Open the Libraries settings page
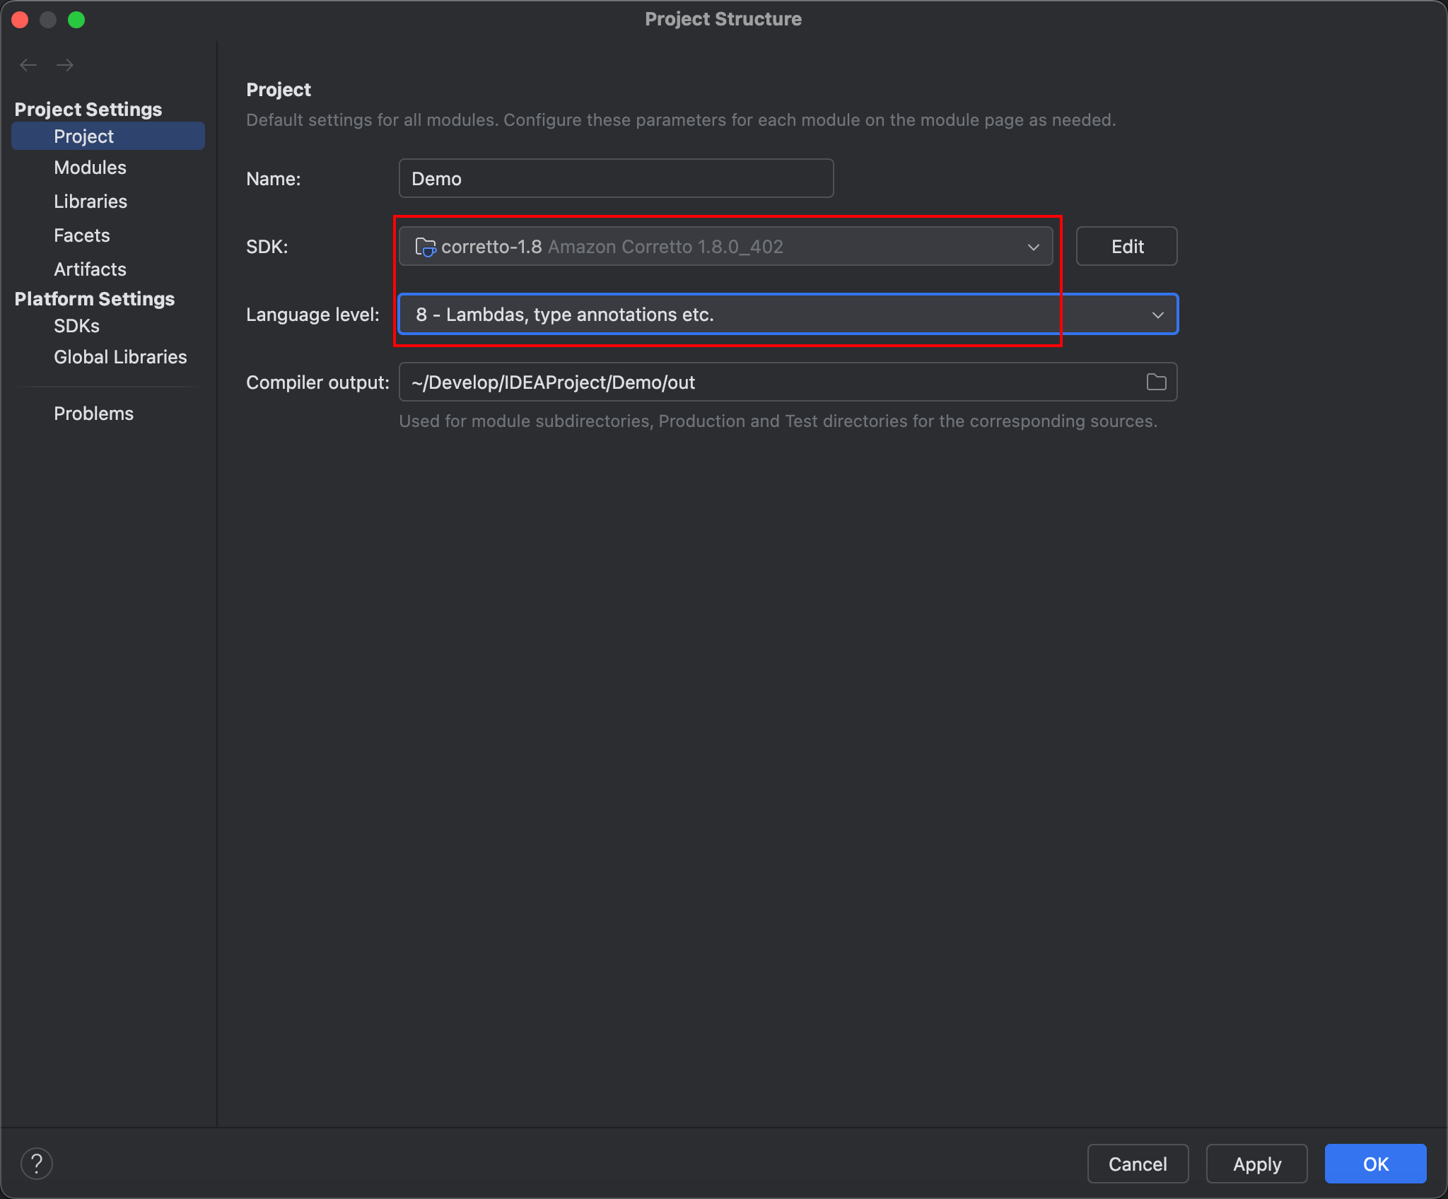The height and width of the screenshot is (1199, 1448). click(90, 201)
